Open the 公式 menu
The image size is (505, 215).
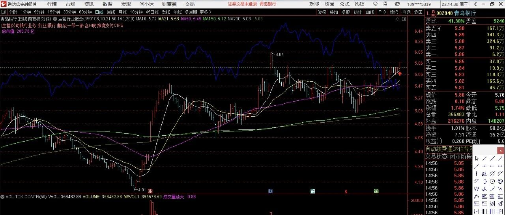pos(344,4)
